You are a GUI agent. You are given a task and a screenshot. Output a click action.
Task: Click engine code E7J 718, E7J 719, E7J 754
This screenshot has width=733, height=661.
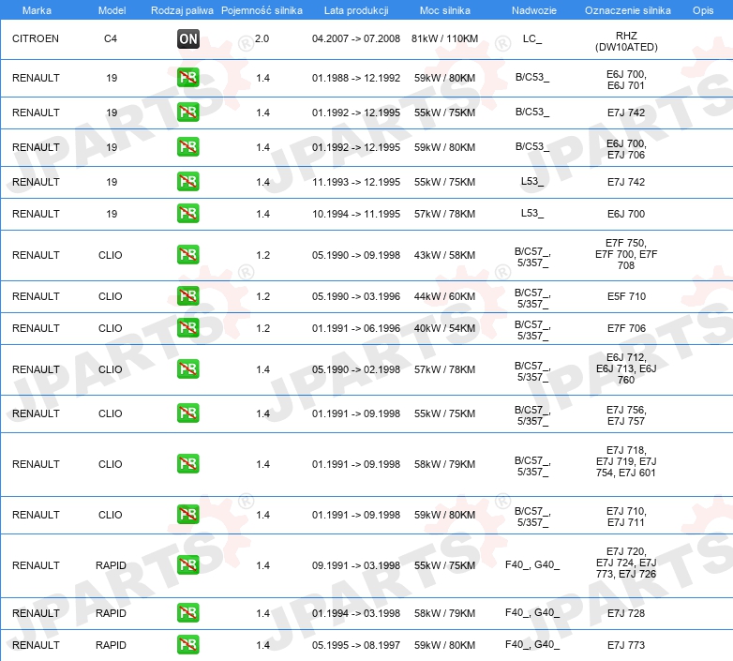[626, 461]
